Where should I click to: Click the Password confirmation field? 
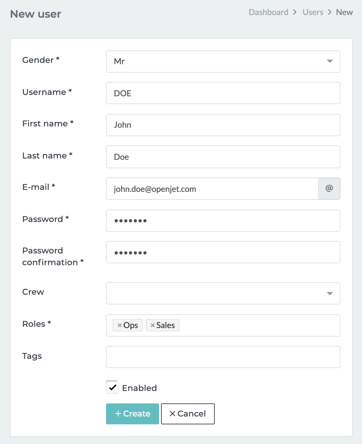(223, 252)
